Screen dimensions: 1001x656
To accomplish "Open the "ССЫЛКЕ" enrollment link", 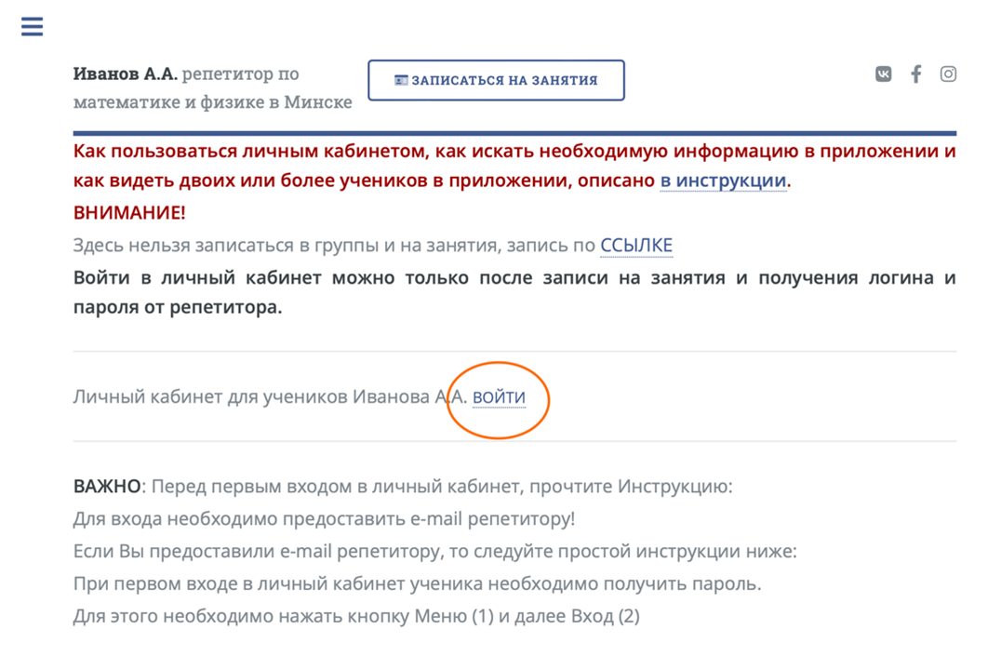I will 635,246.
